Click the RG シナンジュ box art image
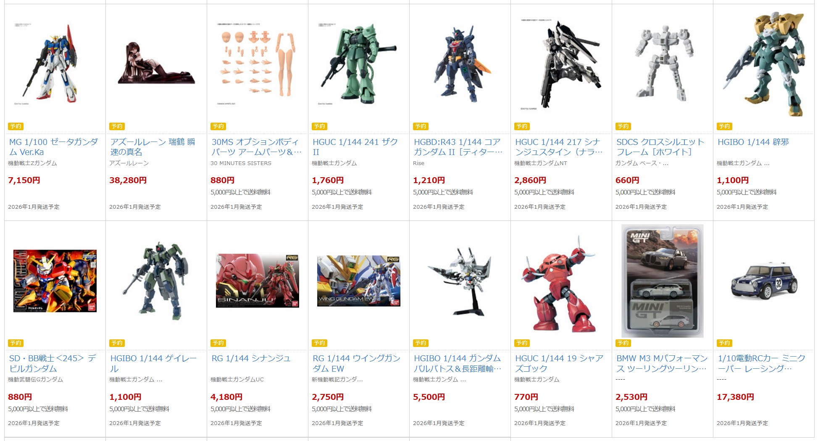The image size is (818, 441). (258, 281)
